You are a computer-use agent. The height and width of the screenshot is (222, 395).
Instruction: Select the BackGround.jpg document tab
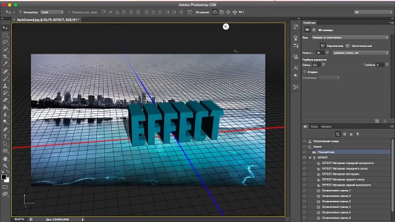pyautogui.click(x=48, y=20)
